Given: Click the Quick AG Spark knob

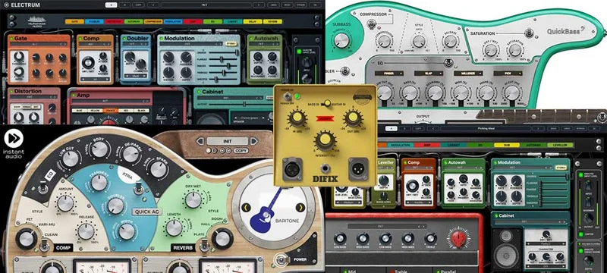Looking at the screenshot, I should tap(159, 169).
